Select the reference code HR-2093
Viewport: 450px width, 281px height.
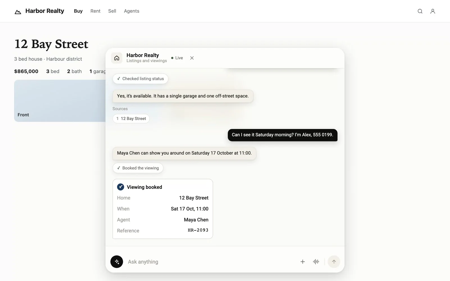[x=198, y=230]
